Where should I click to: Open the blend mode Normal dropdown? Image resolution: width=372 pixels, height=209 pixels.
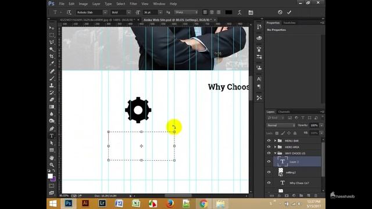[281, 125]
